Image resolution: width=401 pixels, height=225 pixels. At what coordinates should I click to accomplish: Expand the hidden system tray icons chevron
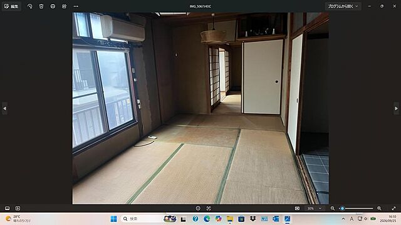pyautogui.click(x=343, y=219)
